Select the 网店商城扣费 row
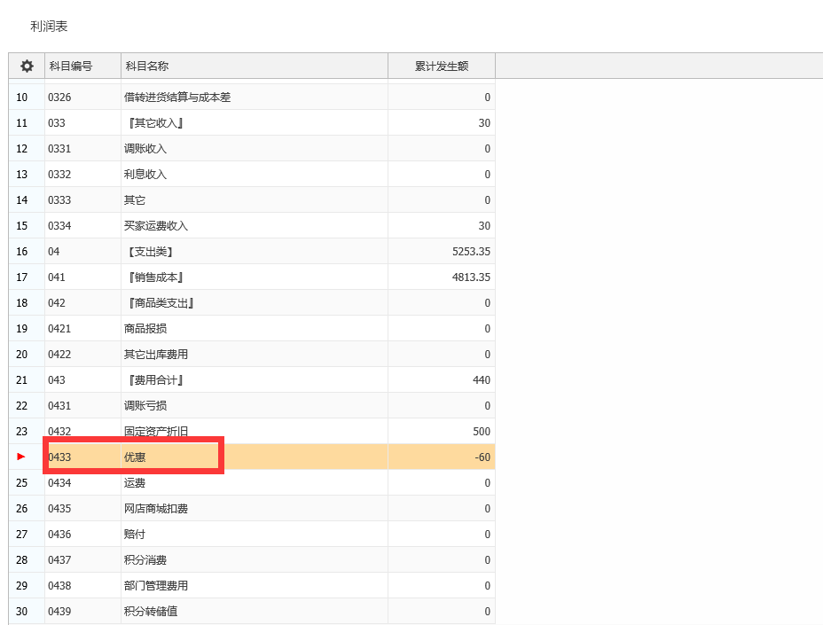The width and height of the screenshot is (823, 625). [252, 509]
